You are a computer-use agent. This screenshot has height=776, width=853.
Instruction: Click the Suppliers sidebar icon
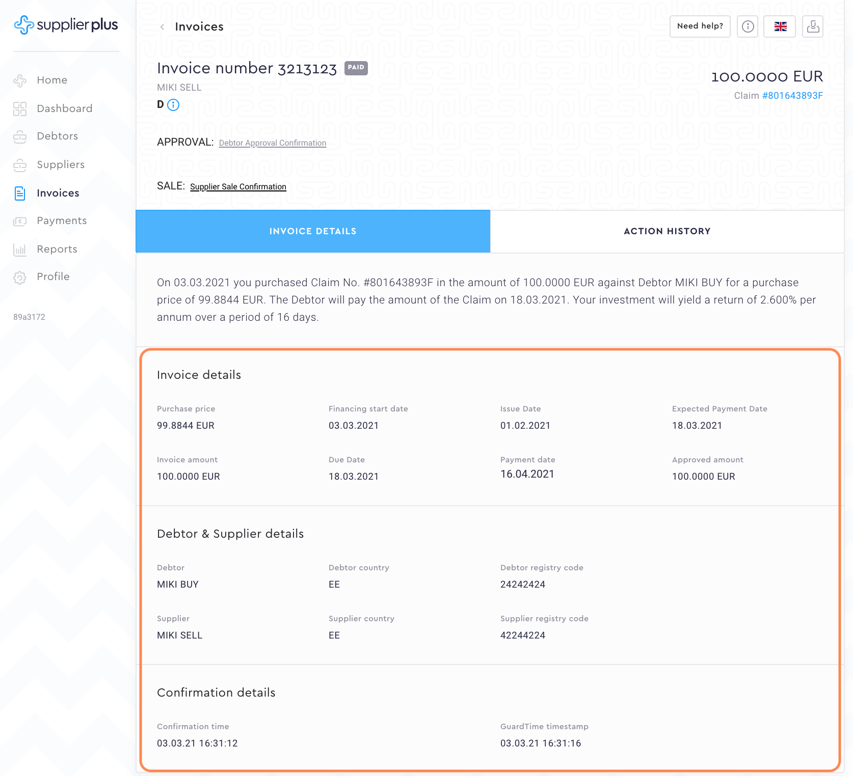[x=20, y=165]
